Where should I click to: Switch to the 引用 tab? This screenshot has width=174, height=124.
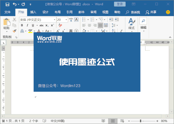[70, 12]
